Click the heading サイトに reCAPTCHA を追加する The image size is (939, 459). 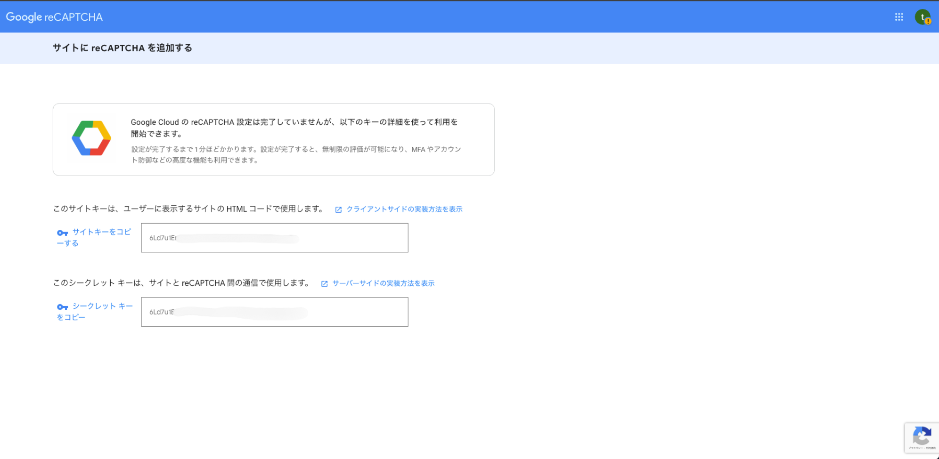click(x=122, y=48)
